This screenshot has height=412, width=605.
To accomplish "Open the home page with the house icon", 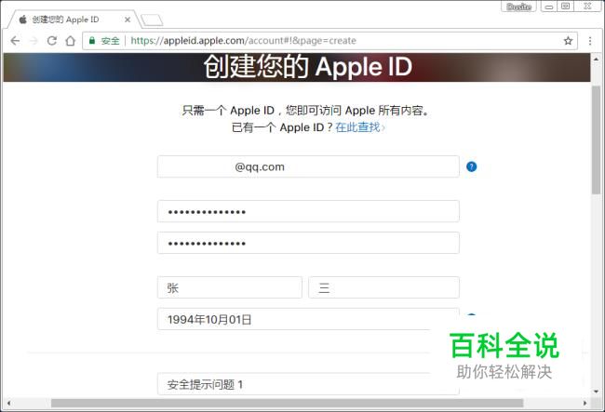I will click(70, 41).
